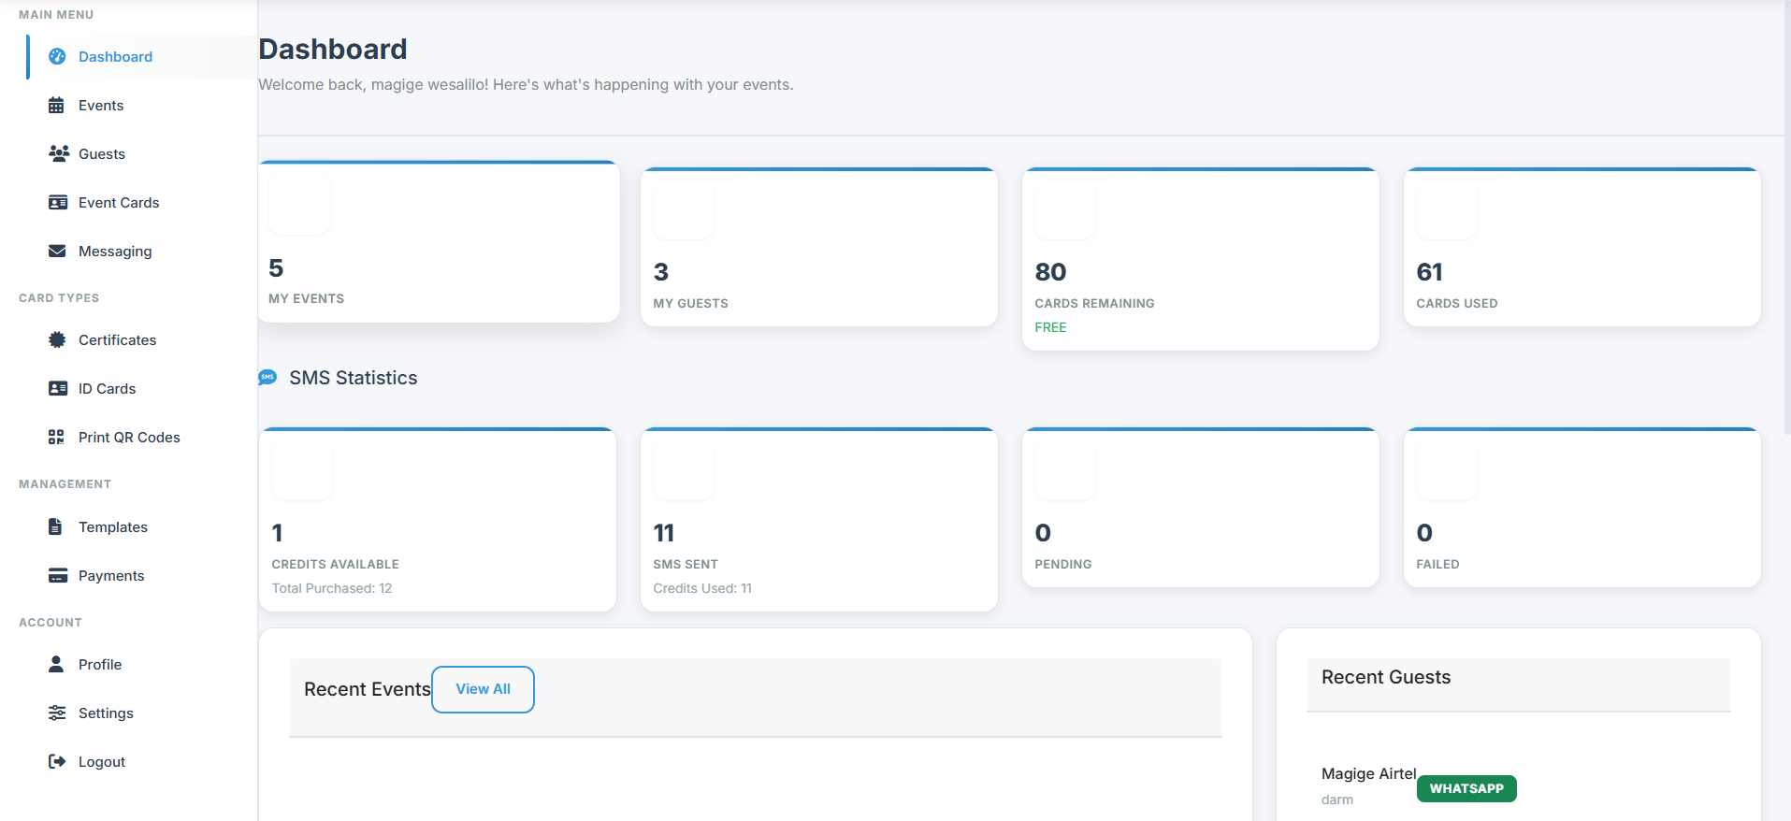Click the ID Cards icon
1791x821 pixels.
point(58,388)
